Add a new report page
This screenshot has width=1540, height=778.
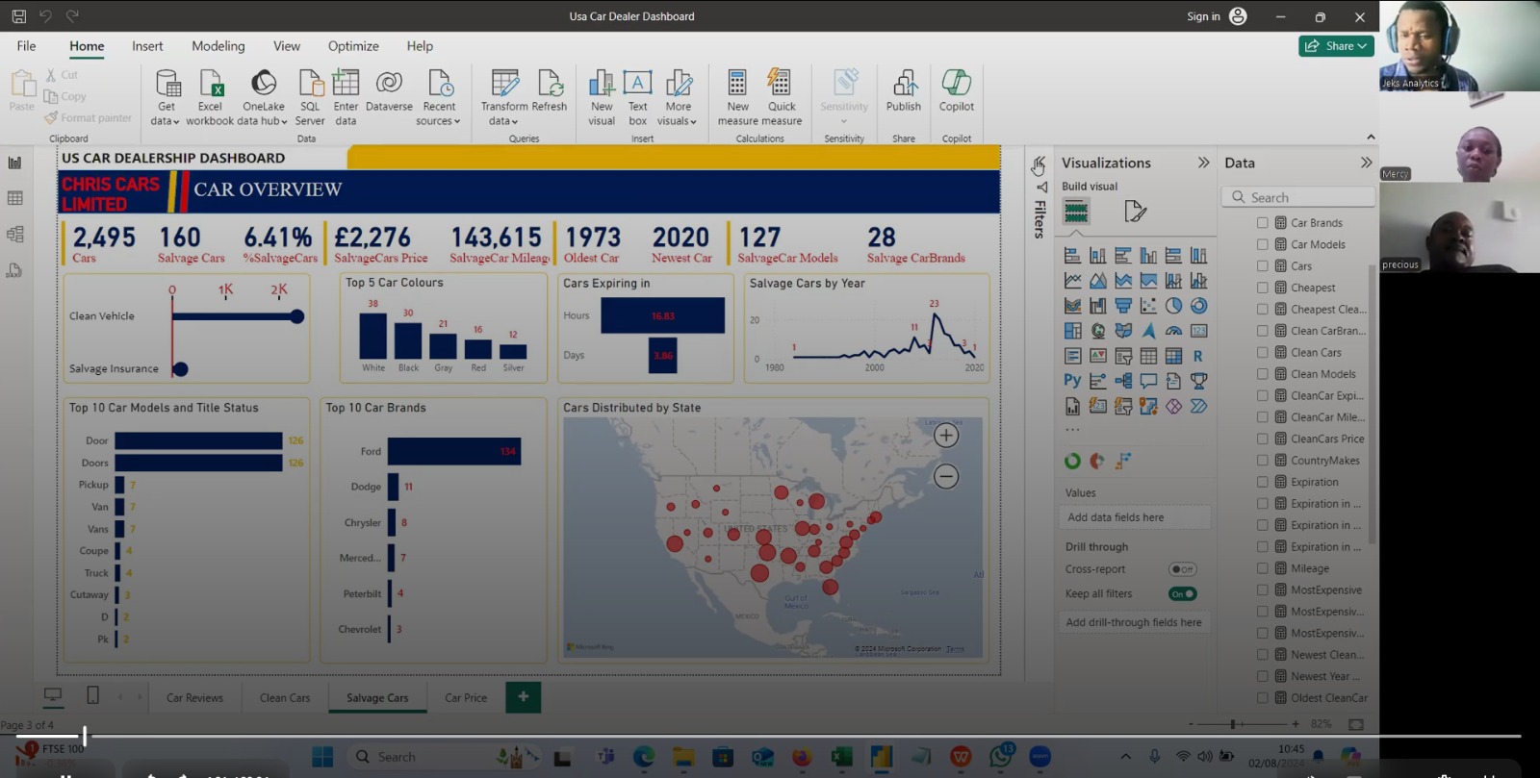523,697
